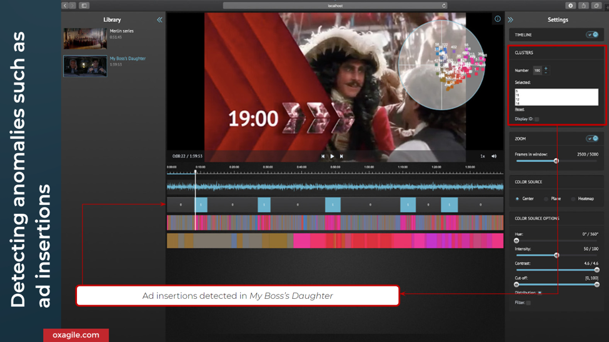Enable the Display ID checkbox
Viewport: 609px width, 342px height.
point(537,119)
